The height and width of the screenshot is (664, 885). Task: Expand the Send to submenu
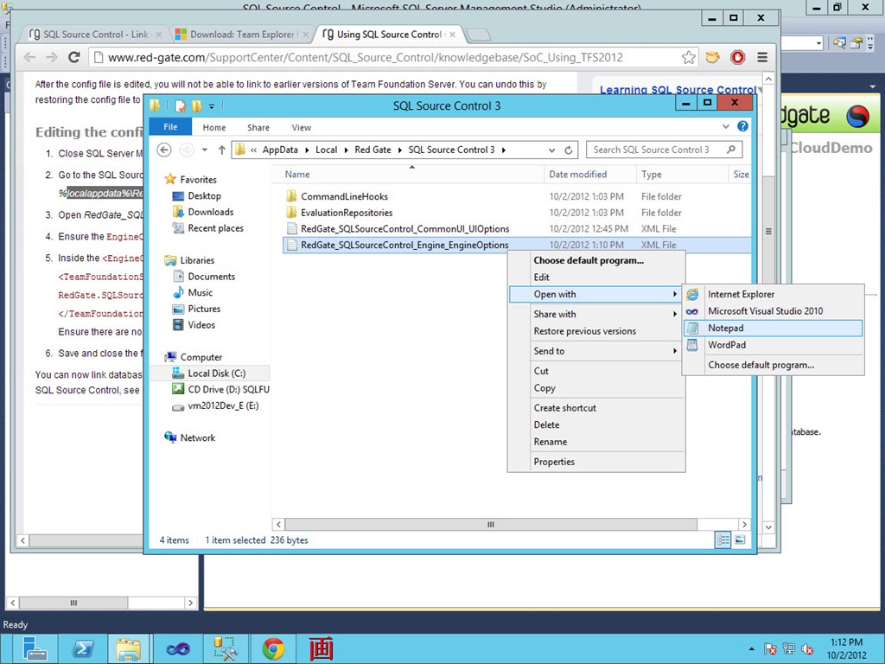pos(596,351)
